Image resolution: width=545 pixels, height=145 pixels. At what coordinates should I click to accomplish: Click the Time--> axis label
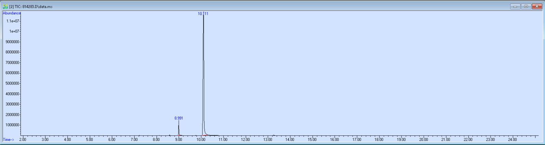point(9,140)
